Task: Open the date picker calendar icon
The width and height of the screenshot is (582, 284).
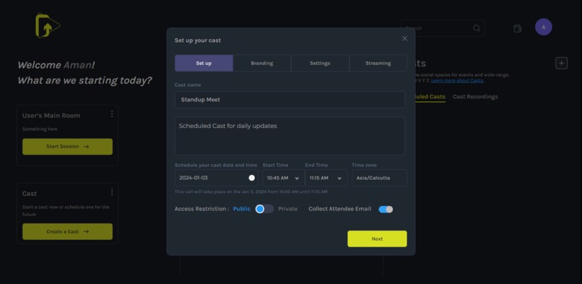Action: (252, 178)
